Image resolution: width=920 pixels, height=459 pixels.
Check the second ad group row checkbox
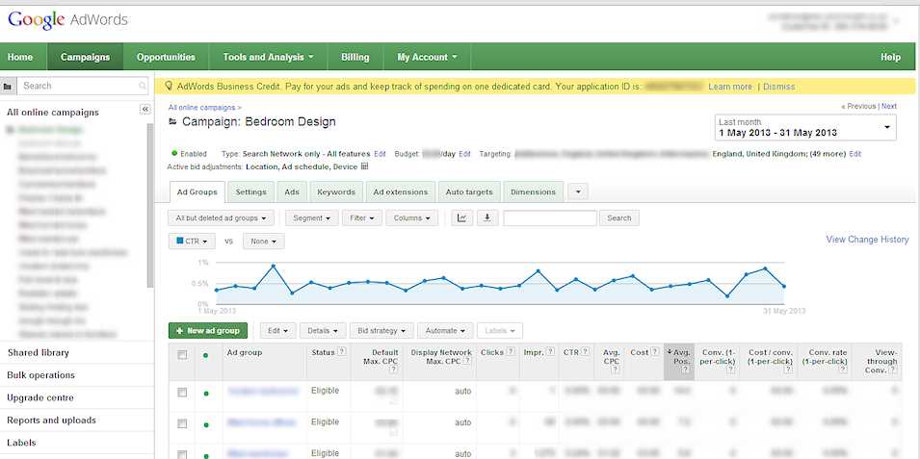click(182, 423)
